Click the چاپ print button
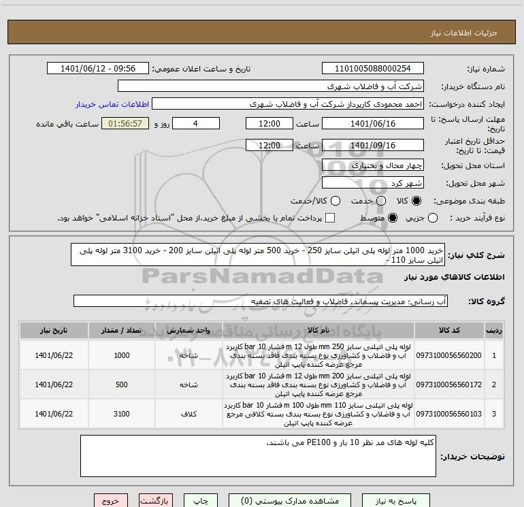524x507 pixels. click(201, 501)
